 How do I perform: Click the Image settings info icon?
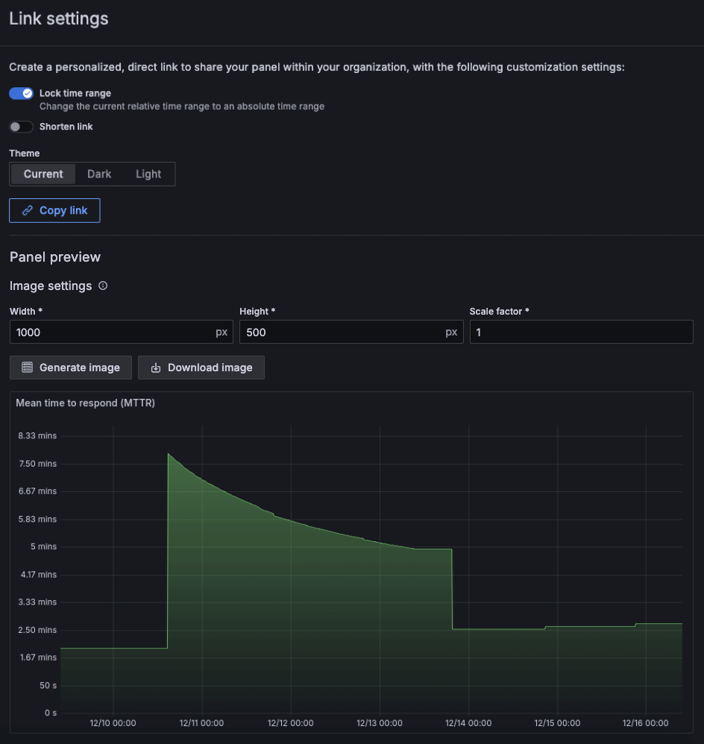click(103, 286)
